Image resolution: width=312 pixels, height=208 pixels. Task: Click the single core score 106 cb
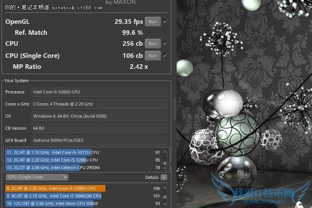pos(133,56)
